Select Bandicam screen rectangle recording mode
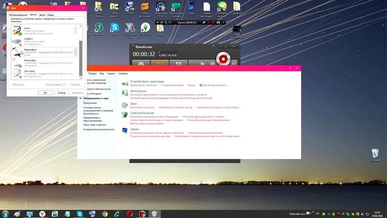387x218 pixels. (160, 63)
